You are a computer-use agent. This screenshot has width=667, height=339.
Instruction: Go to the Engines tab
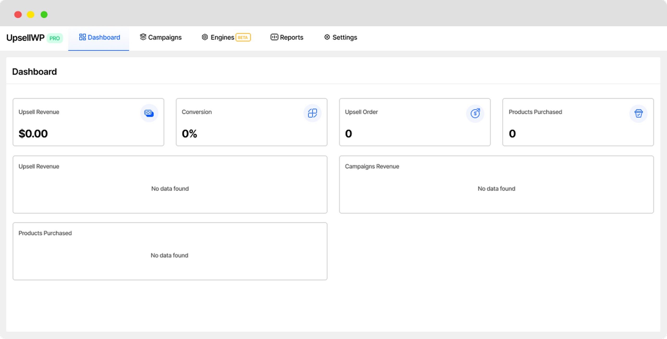pos(226,38)
